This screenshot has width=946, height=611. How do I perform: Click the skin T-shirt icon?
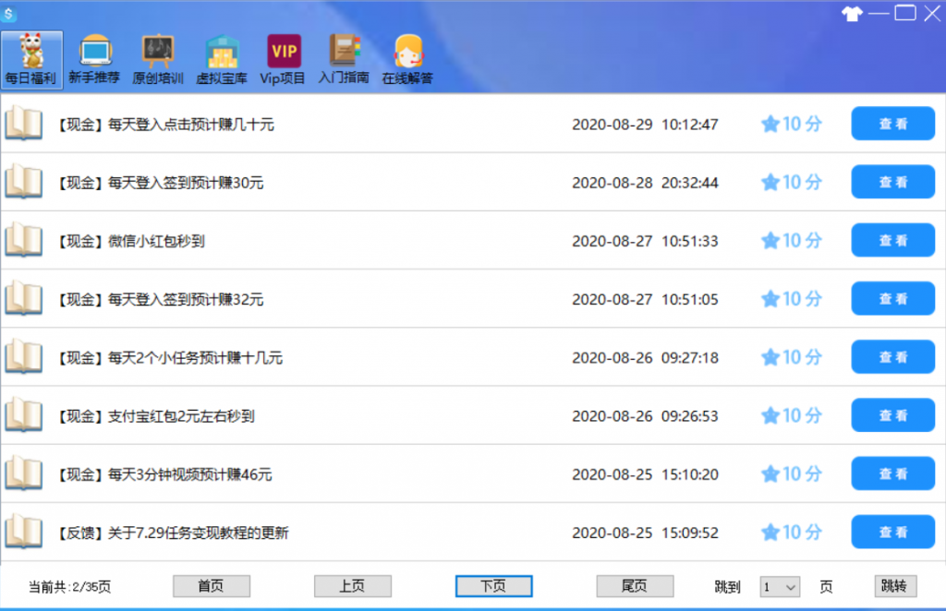[x=852, y=13]
